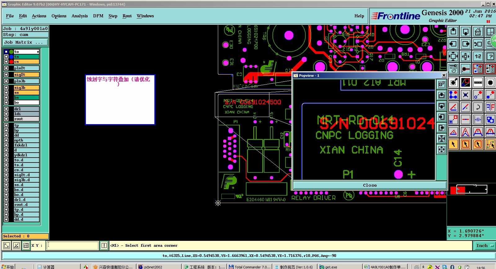Toggle the checkbox for layer drl
This screenshot has width=496, height=269.
click(x=6, y=109)
